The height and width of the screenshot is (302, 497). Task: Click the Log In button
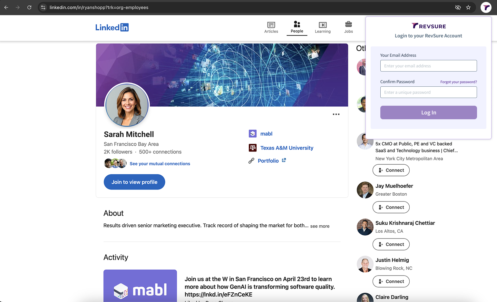[428, 112]
